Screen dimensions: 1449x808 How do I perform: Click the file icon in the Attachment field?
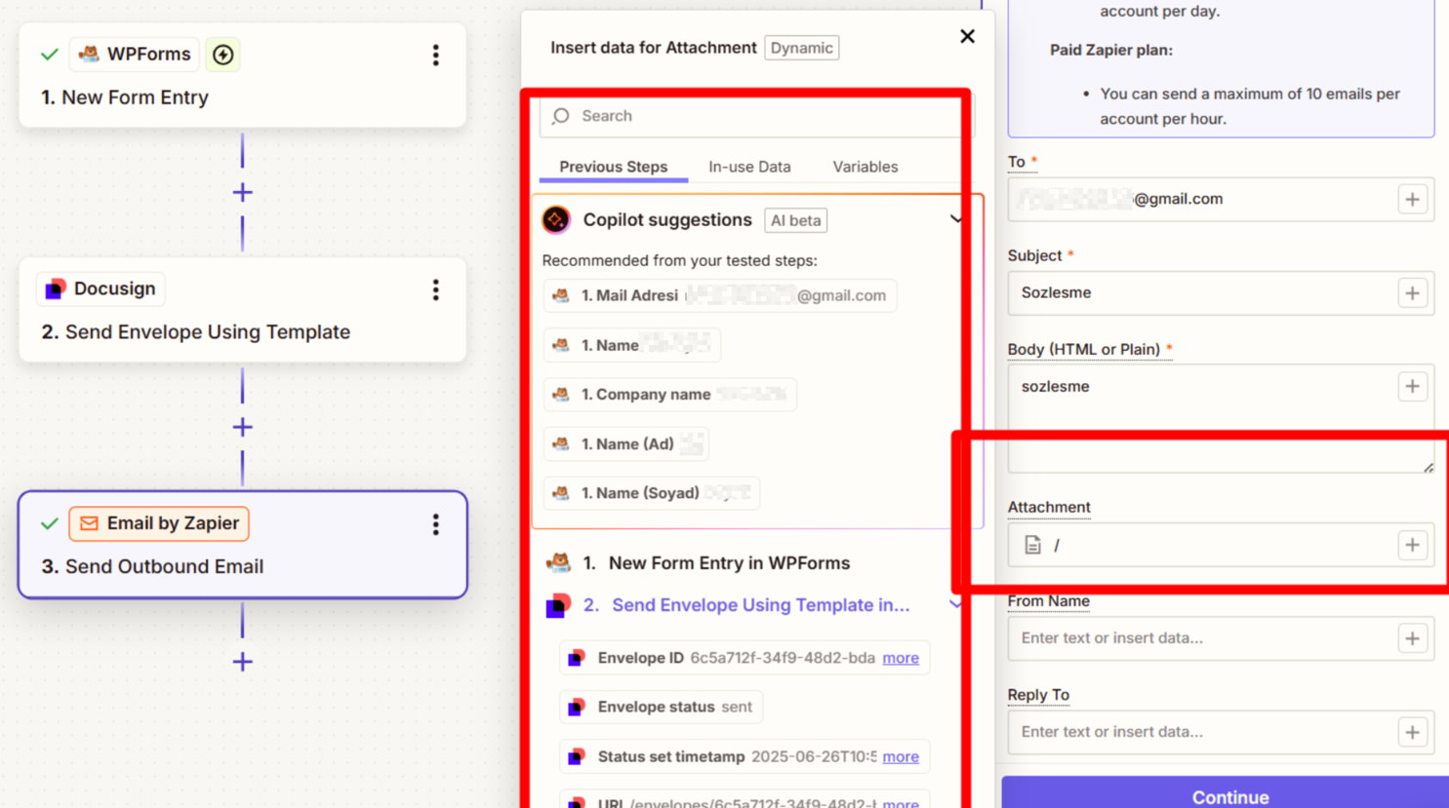1032,545
